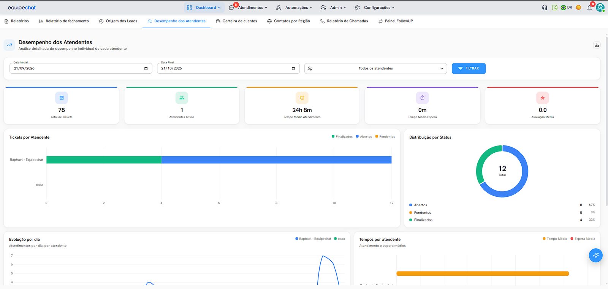Click the headset support icon in header
The height and width of the screenshot is (289, 608).
(545, 8)
